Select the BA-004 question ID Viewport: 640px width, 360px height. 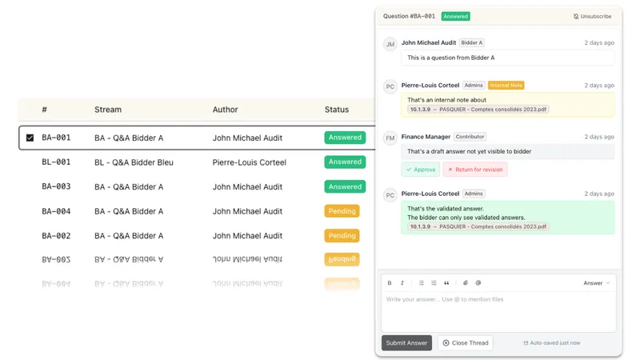pos(56,211)
